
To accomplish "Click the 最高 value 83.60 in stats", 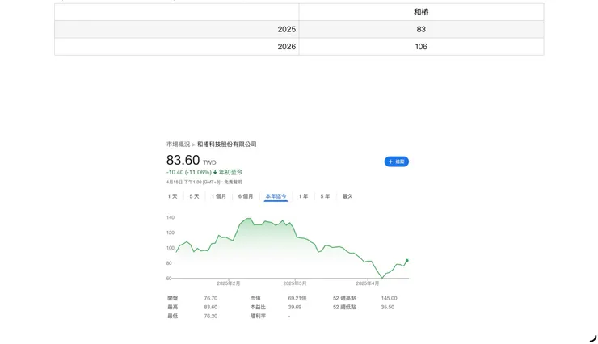I will tap(211, 307).
